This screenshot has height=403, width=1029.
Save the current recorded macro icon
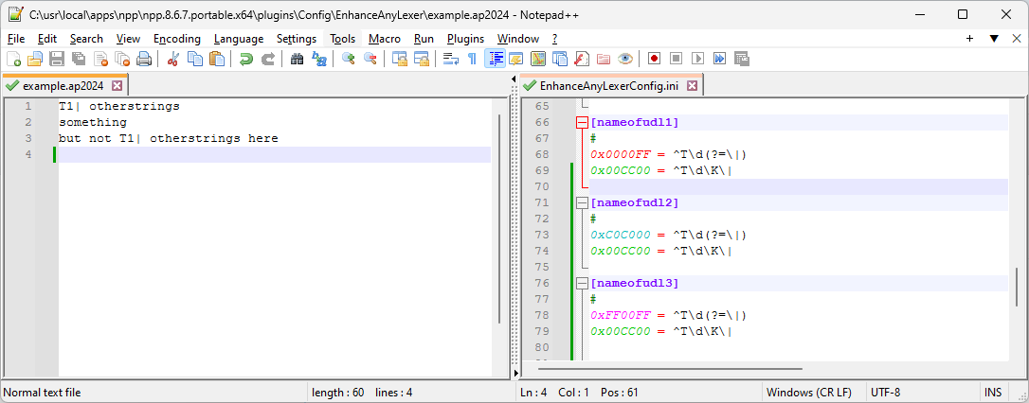pos(742,59)
